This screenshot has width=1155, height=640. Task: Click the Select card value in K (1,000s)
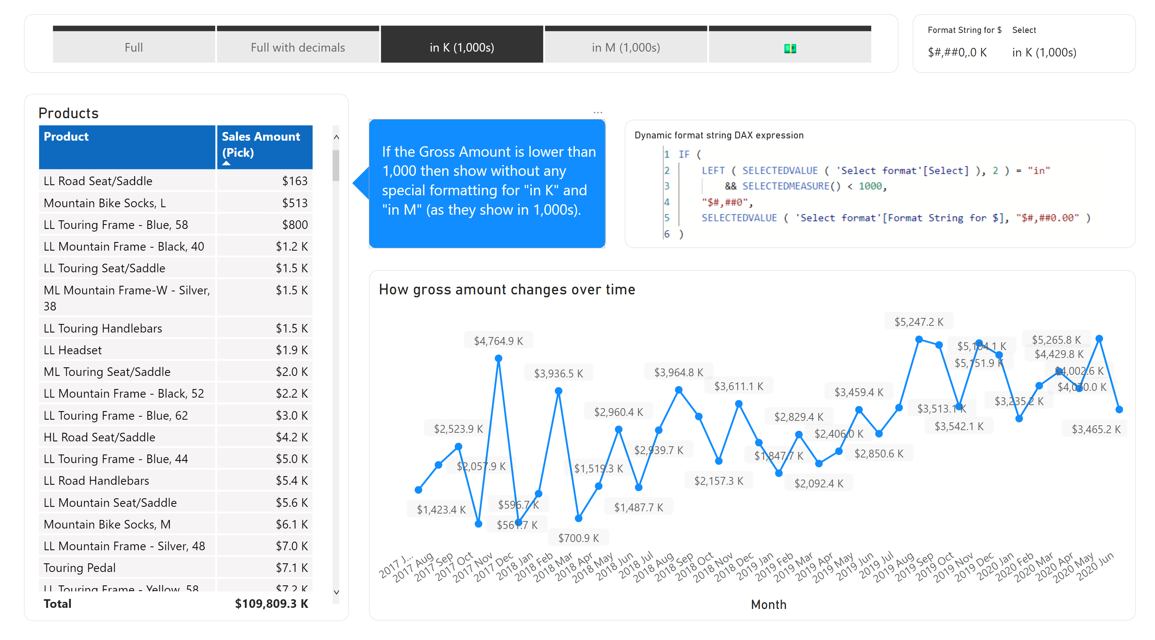pos(1044,52)
